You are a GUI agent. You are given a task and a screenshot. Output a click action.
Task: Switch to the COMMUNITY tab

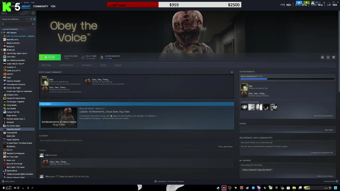(x=41, y=6)
